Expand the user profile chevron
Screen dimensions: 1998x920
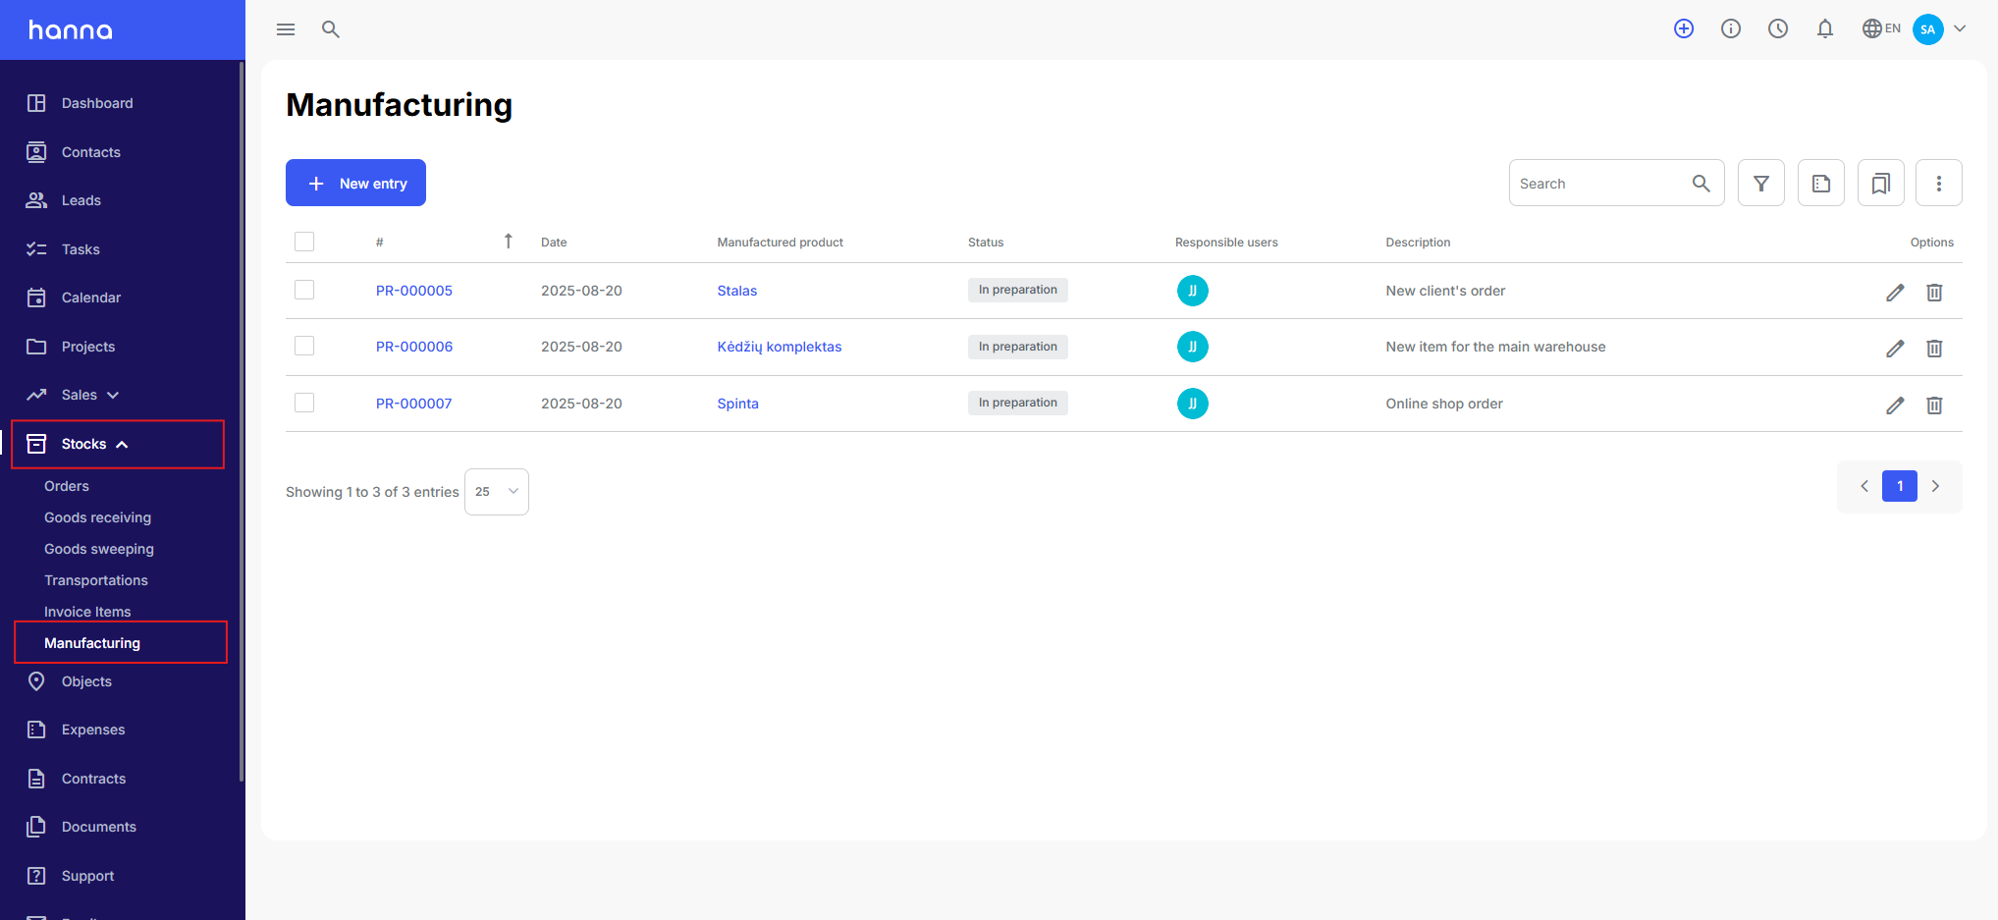[x=1960, y=28]
